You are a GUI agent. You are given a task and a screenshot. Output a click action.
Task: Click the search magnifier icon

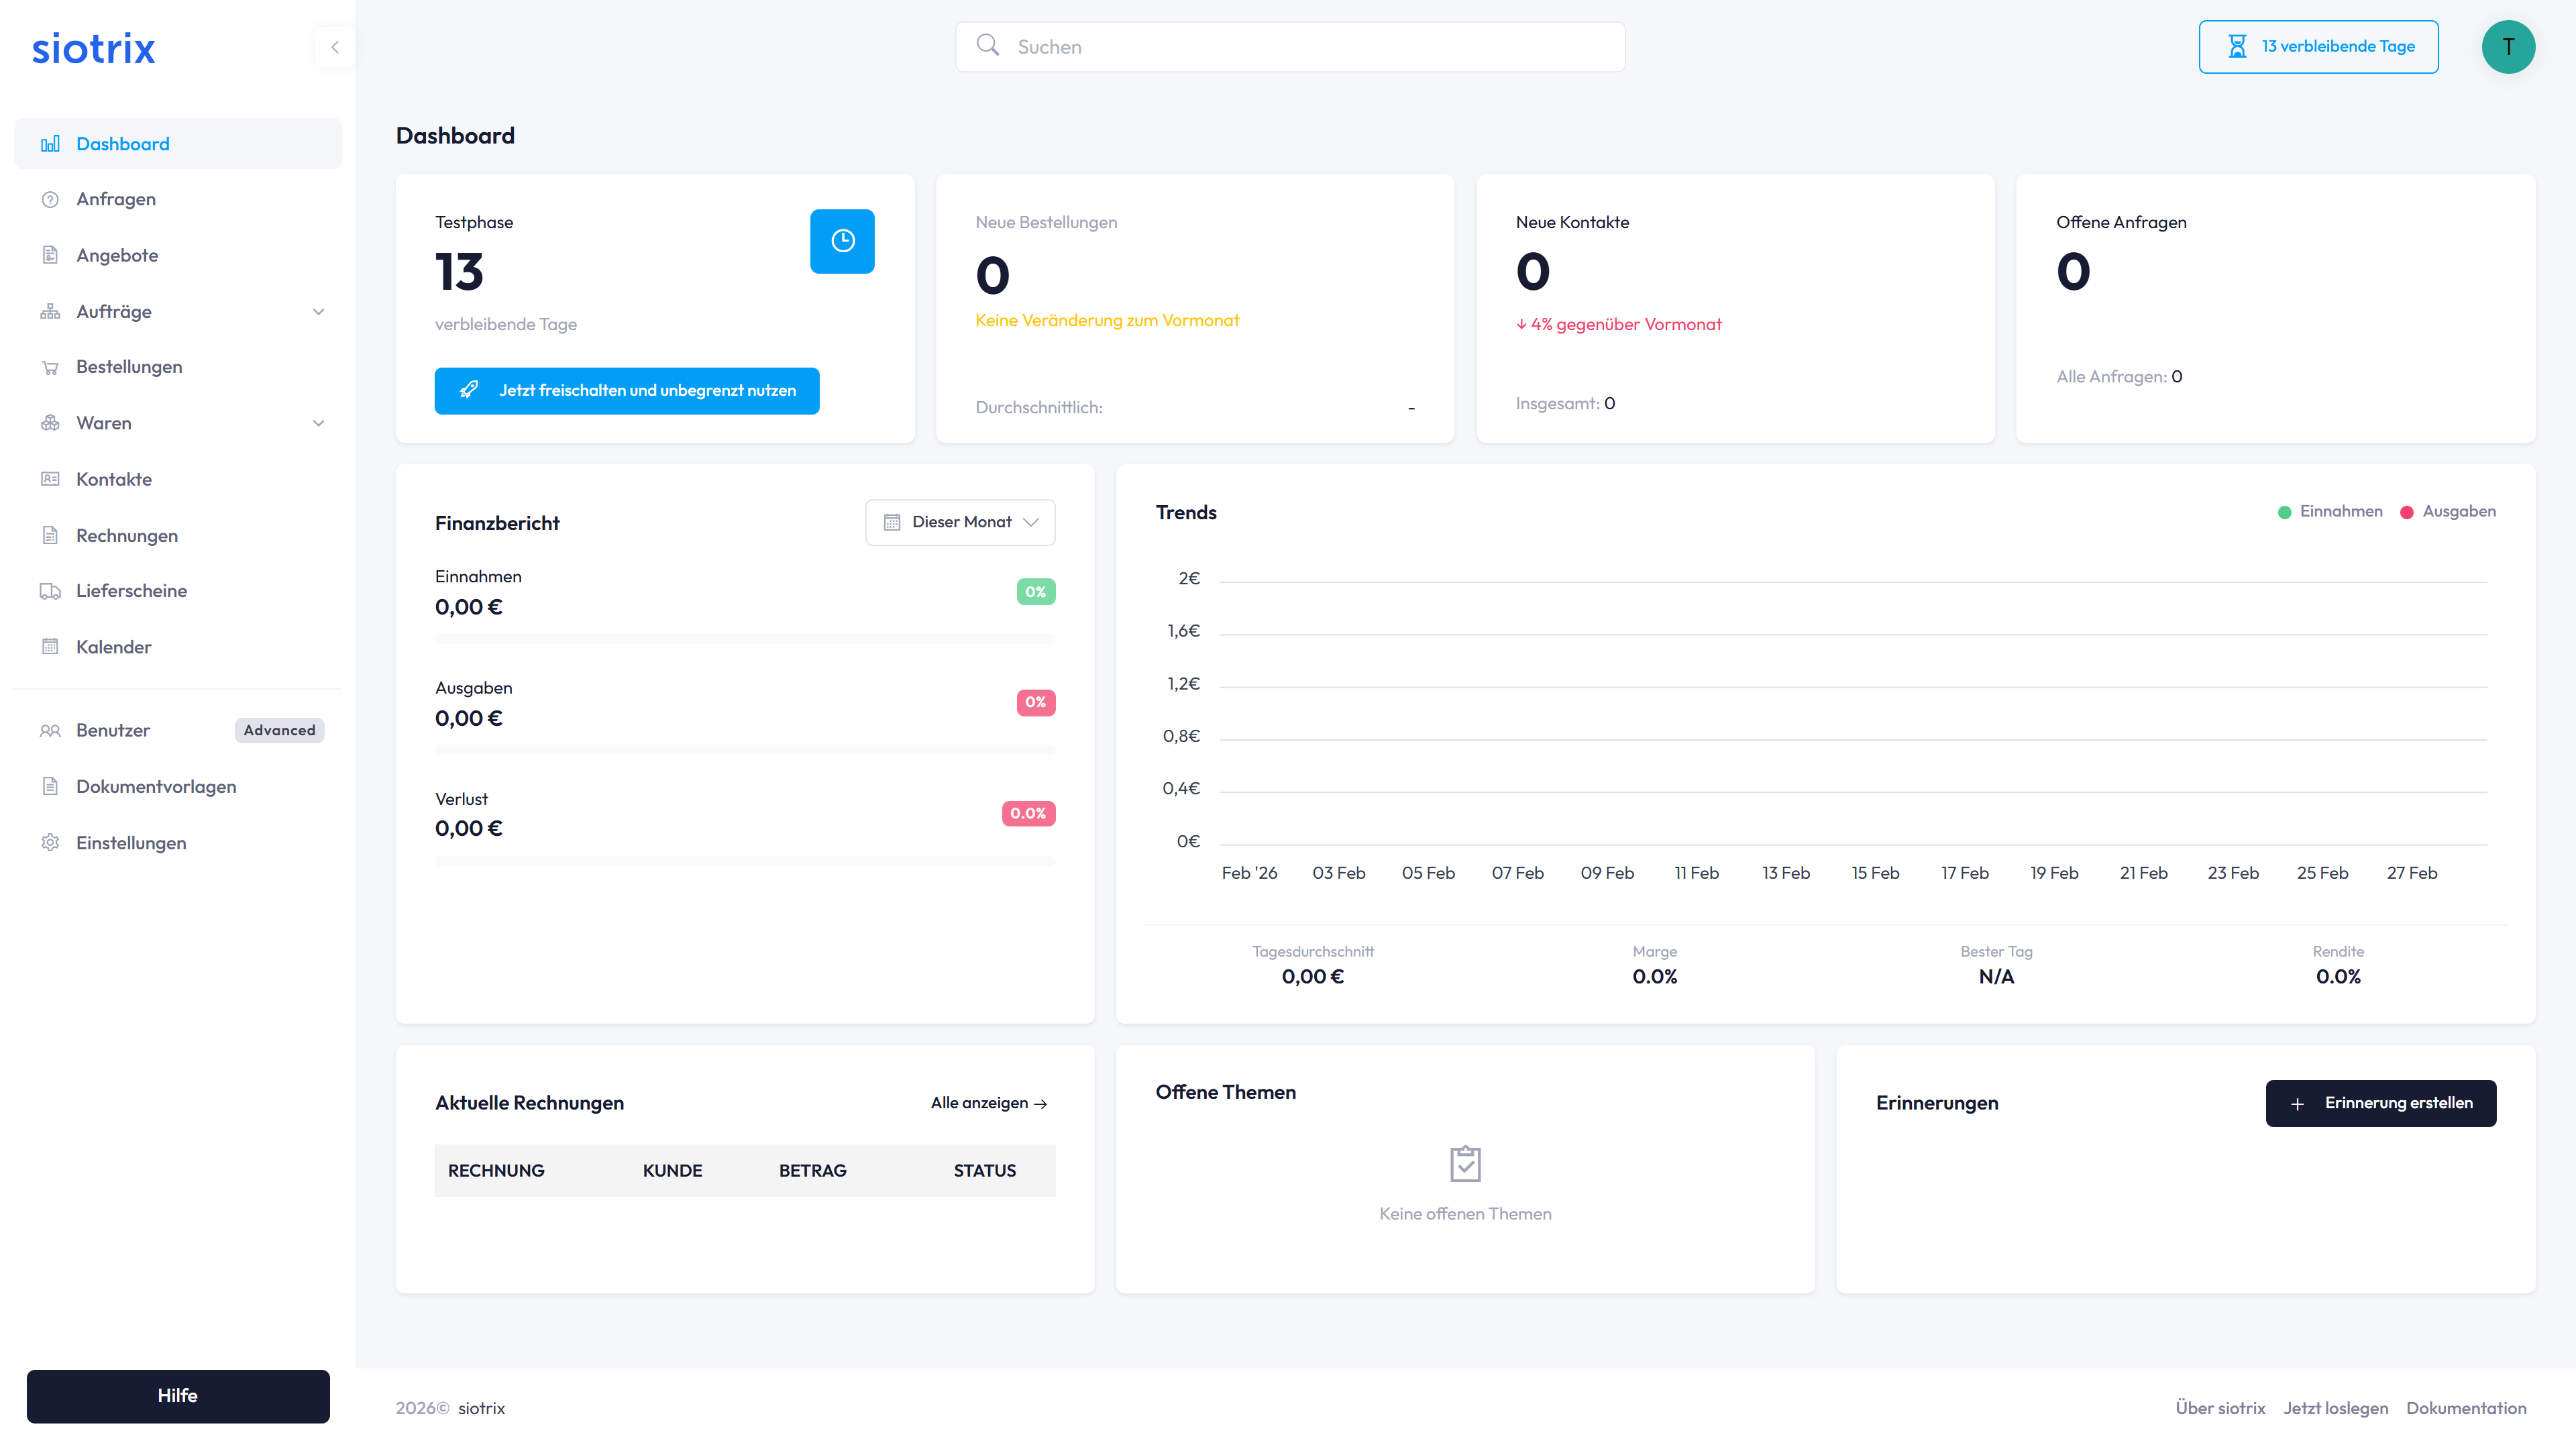pos(988,45)
